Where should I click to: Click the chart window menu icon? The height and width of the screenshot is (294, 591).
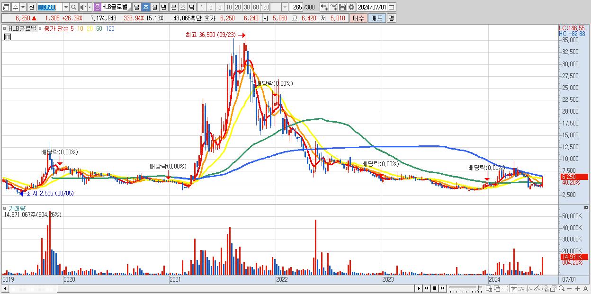pyautogui.click(x=6, y=7)
